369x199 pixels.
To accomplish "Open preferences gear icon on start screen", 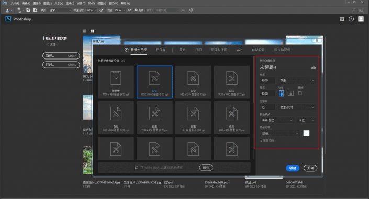I will (342, 19).
